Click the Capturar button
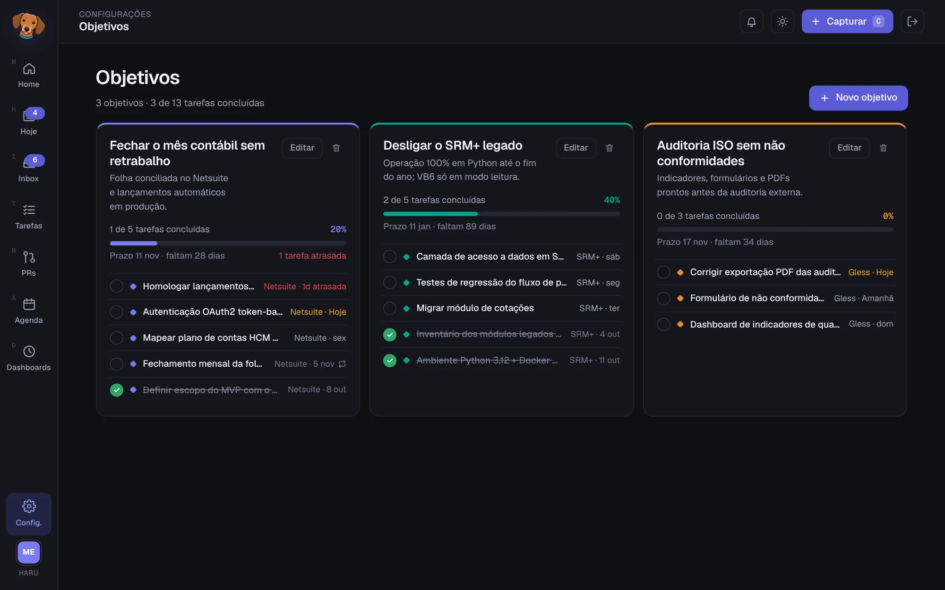This screenshot has width=945, height=590. click(847, 22)
